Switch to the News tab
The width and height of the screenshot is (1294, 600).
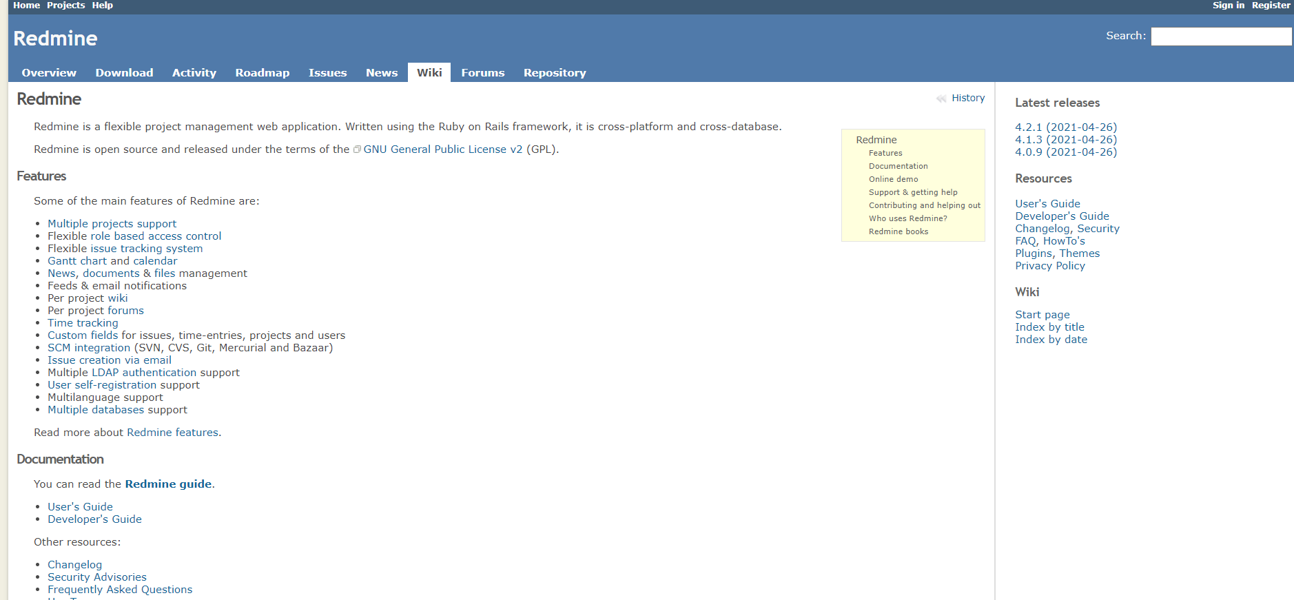382,72
